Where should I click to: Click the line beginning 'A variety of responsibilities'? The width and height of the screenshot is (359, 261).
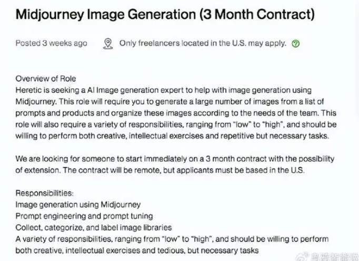172,239
